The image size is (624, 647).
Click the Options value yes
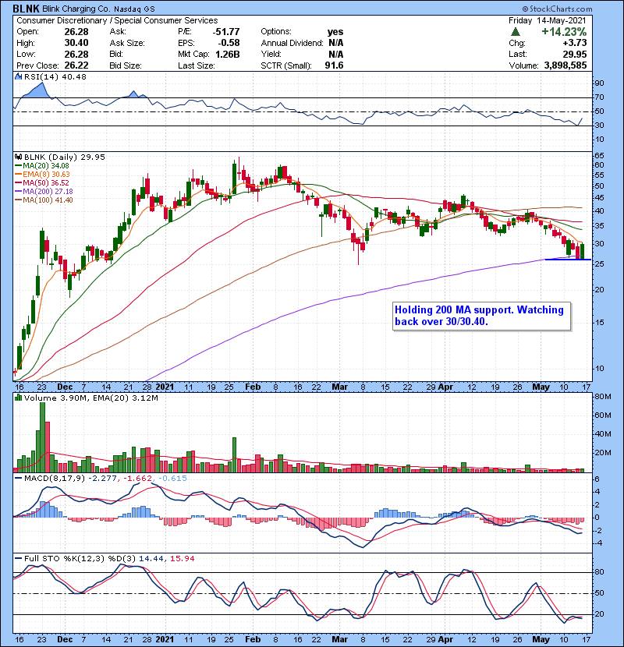335,32
